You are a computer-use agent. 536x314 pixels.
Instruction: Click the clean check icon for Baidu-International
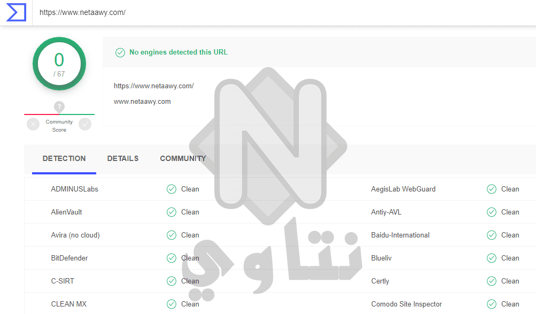(x=492, y=235)
